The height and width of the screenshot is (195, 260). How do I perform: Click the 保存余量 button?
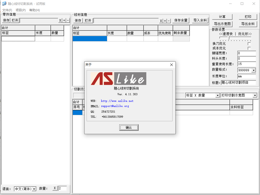pyautogui.click(x=181, y=20)
